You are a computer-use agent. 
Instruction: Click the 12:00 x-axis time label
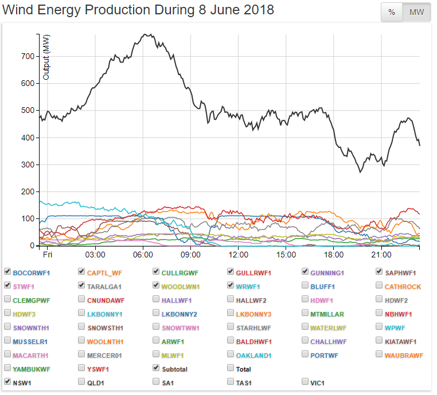[x=238, y=254]
